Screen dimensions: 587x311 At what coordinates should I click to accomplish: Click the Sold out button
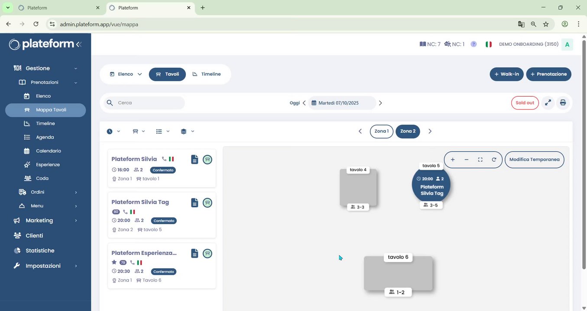(525, 103)
